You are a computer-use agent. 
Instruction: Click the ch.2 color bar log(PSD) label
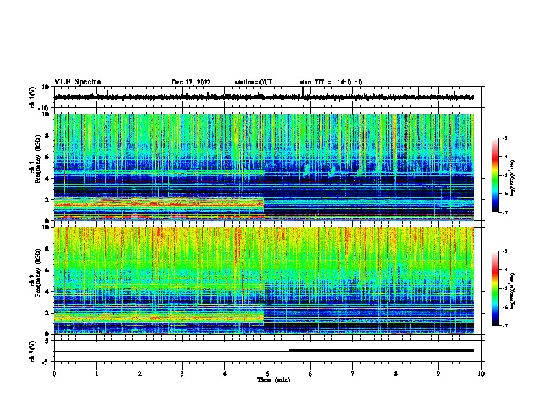click(513, 292)
